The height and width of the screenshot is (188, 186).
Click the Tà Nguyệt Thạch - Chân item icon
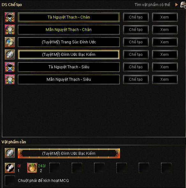click(x=10, y=17)
